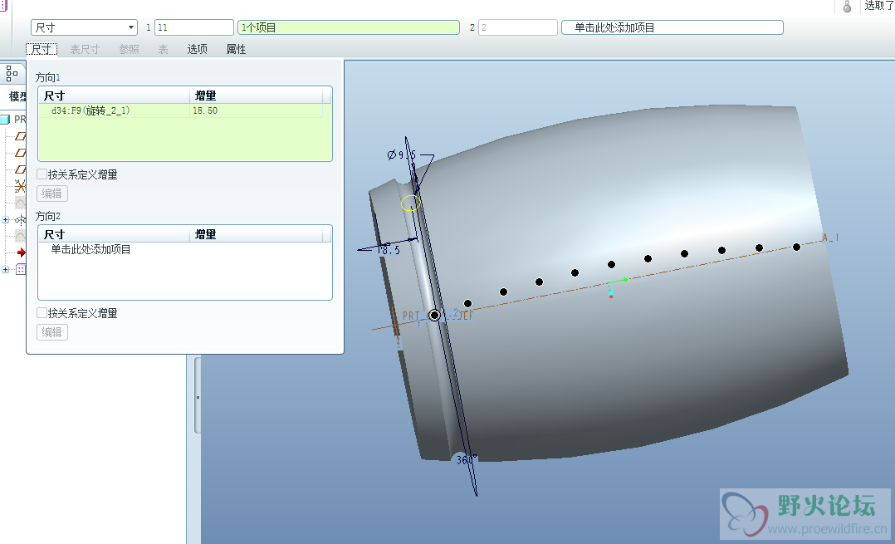
Task: Open the model tree tab icon
Action: tap(12, 74)
